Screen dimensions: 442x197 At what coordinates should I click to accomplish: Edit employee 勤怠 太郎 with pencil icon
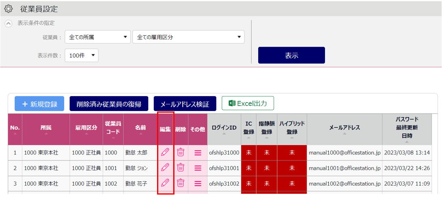click(165, 152)
